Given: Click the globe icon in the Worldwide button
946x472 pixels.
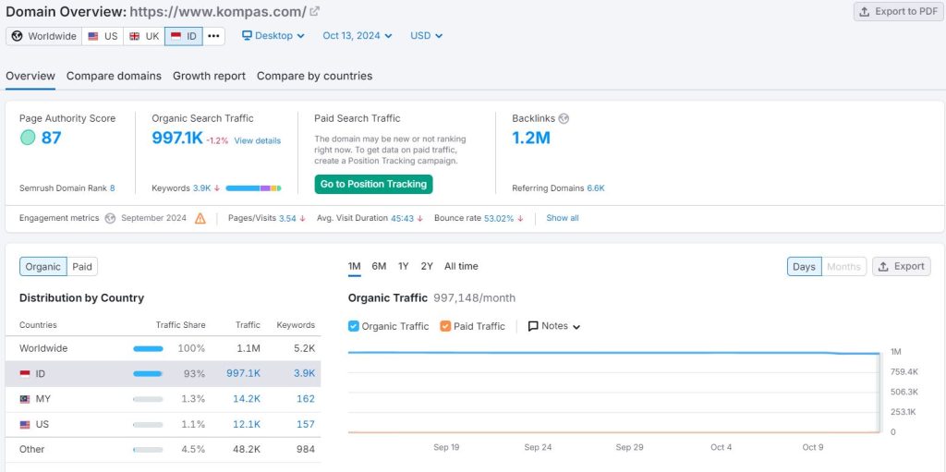Looking at the screenshot, I should pos(18,36).
